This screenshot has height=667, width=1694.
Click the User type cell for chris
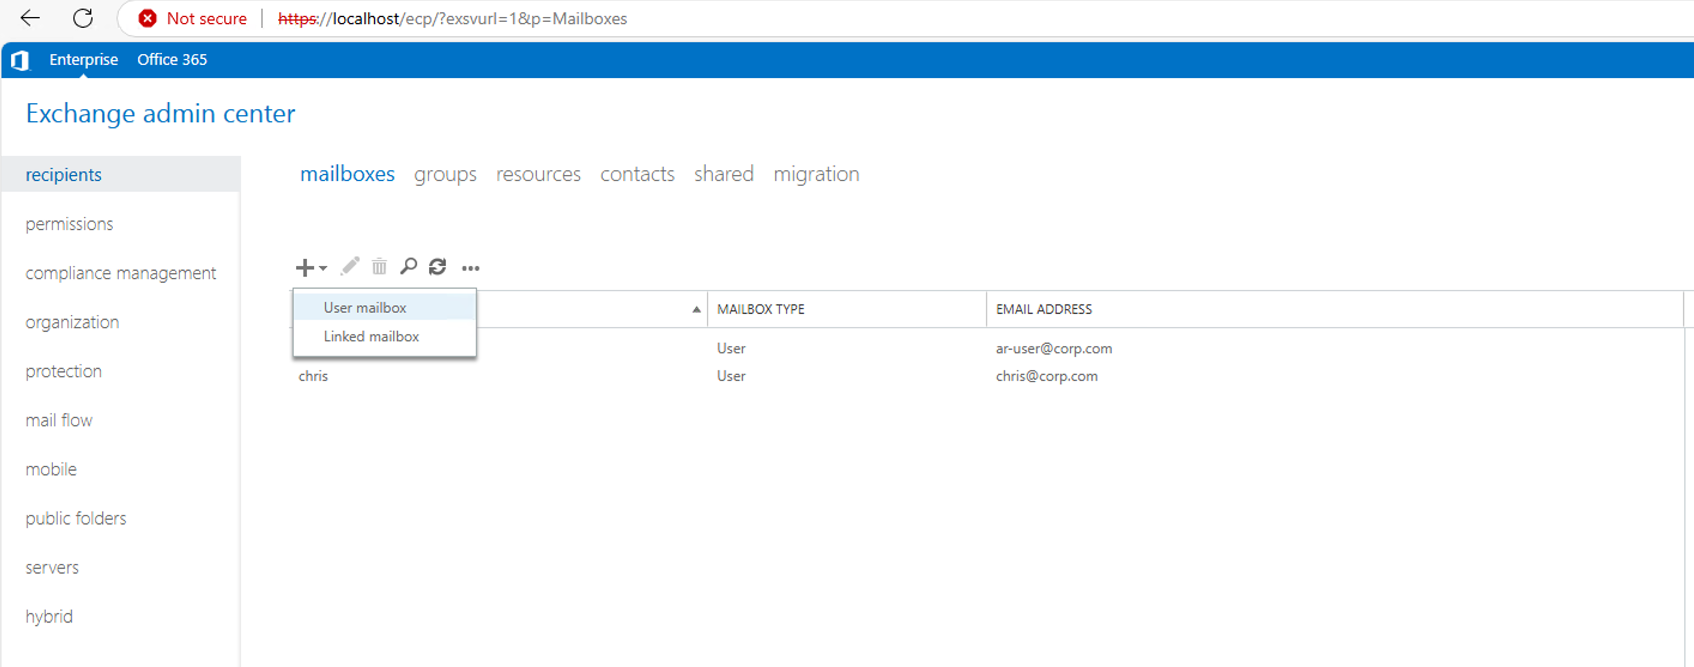(x=731, y=376)
